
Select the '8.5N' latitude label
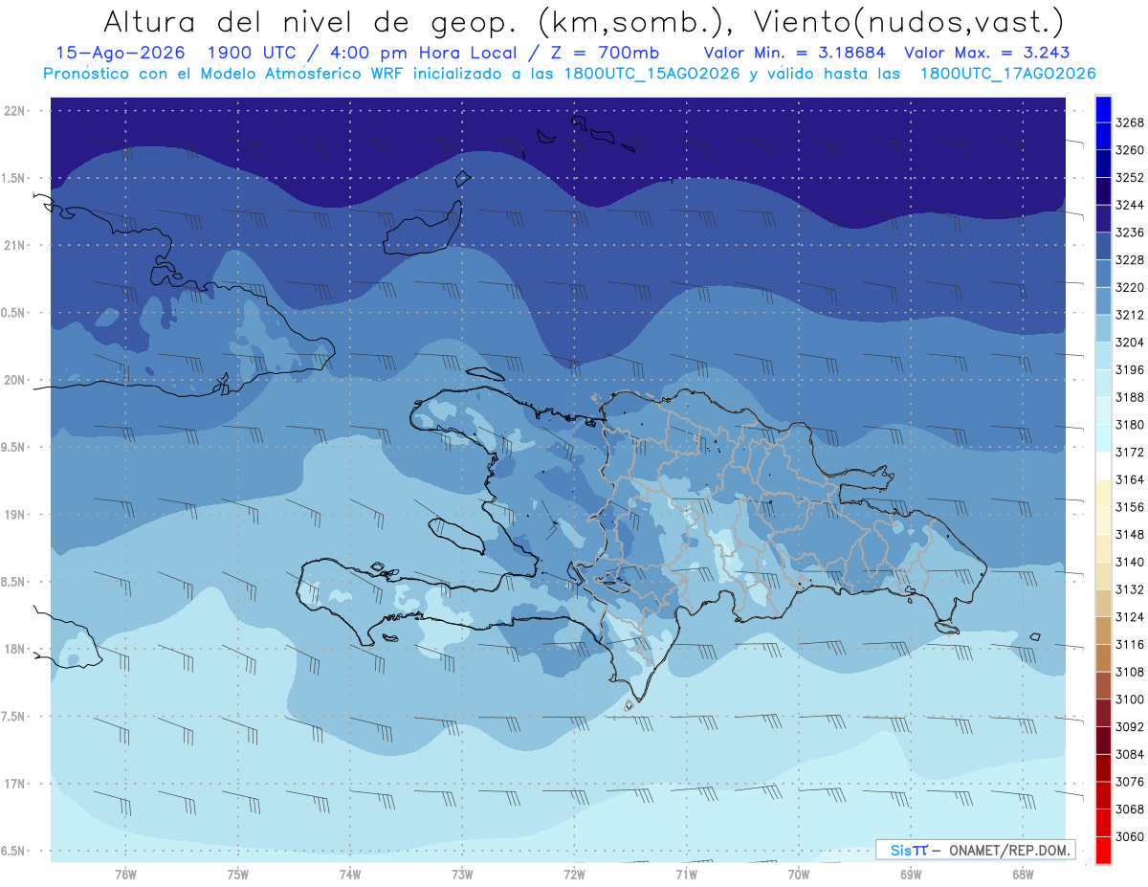click(14, 582)
